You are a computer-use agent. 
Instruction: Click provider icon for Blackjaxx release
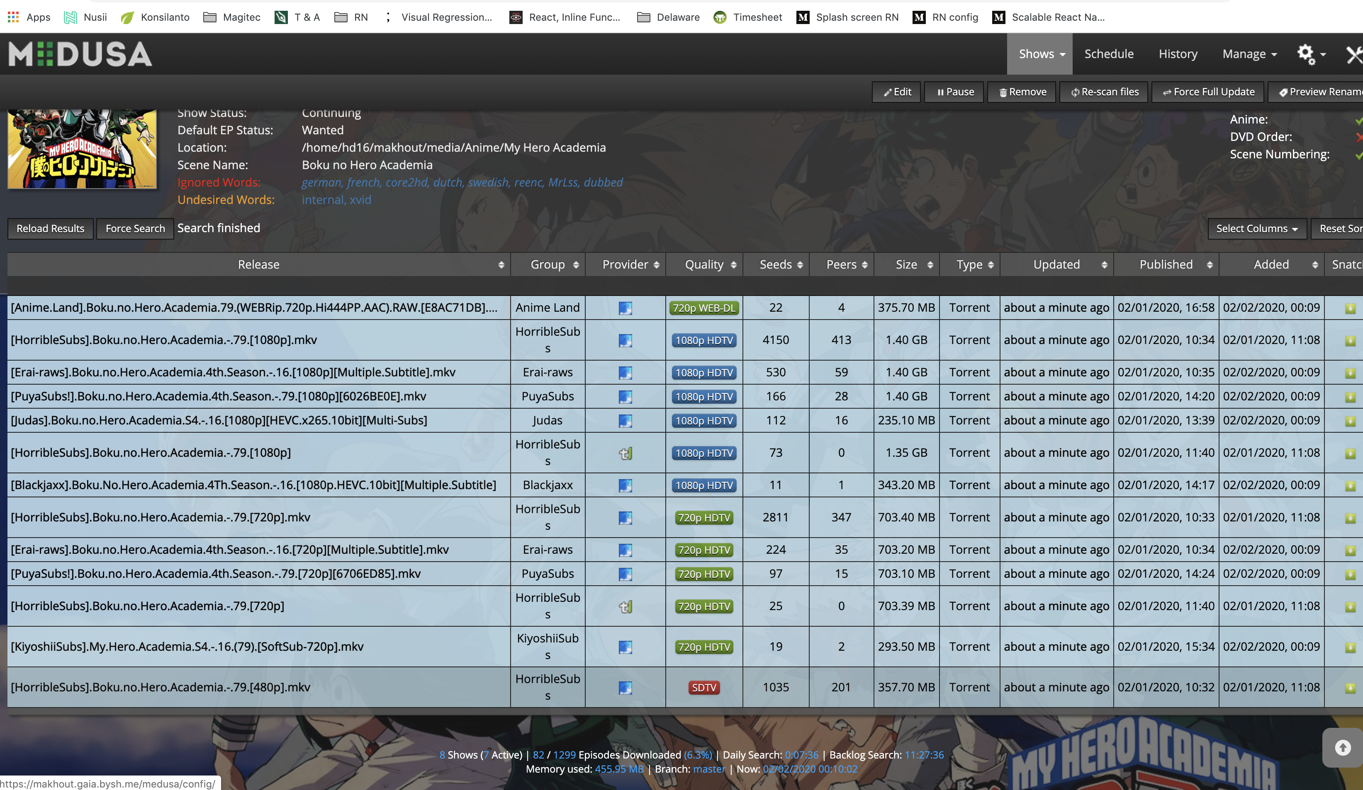pos(625,485)
